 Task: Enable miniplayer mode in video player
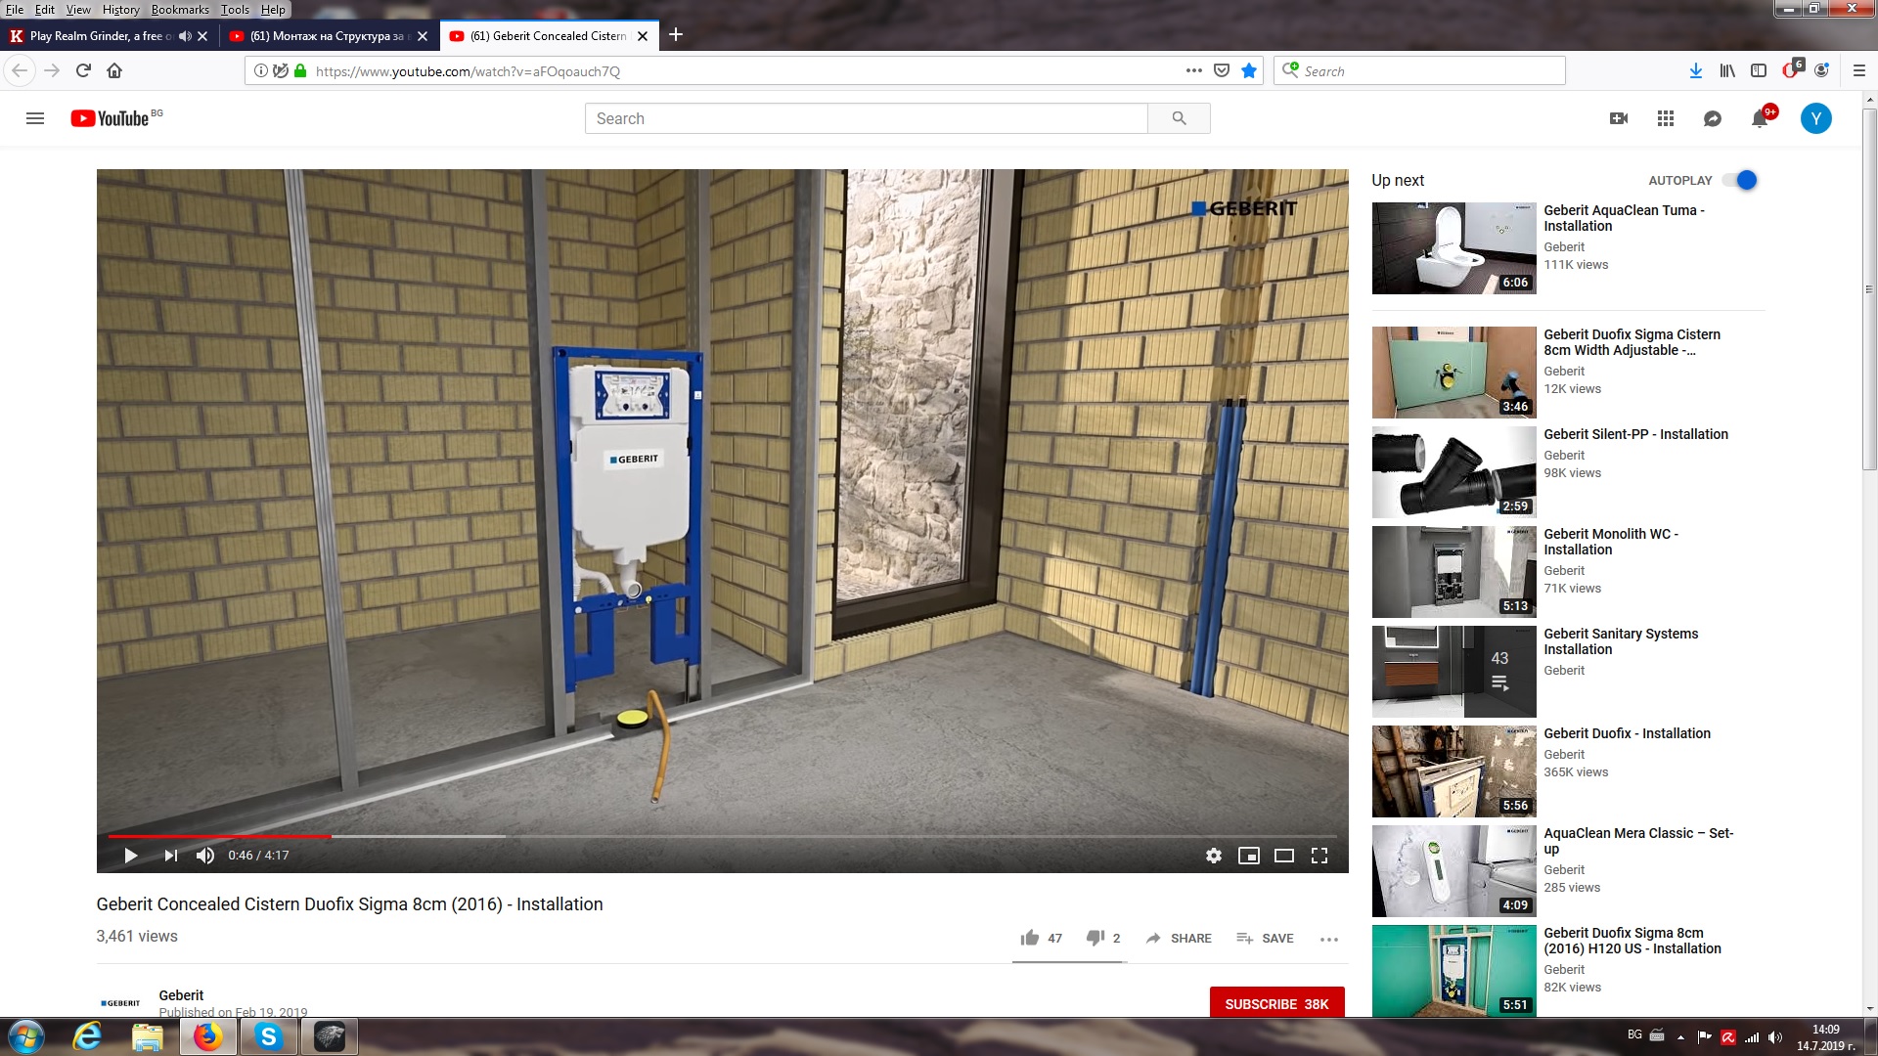[x=1248, y=856]
